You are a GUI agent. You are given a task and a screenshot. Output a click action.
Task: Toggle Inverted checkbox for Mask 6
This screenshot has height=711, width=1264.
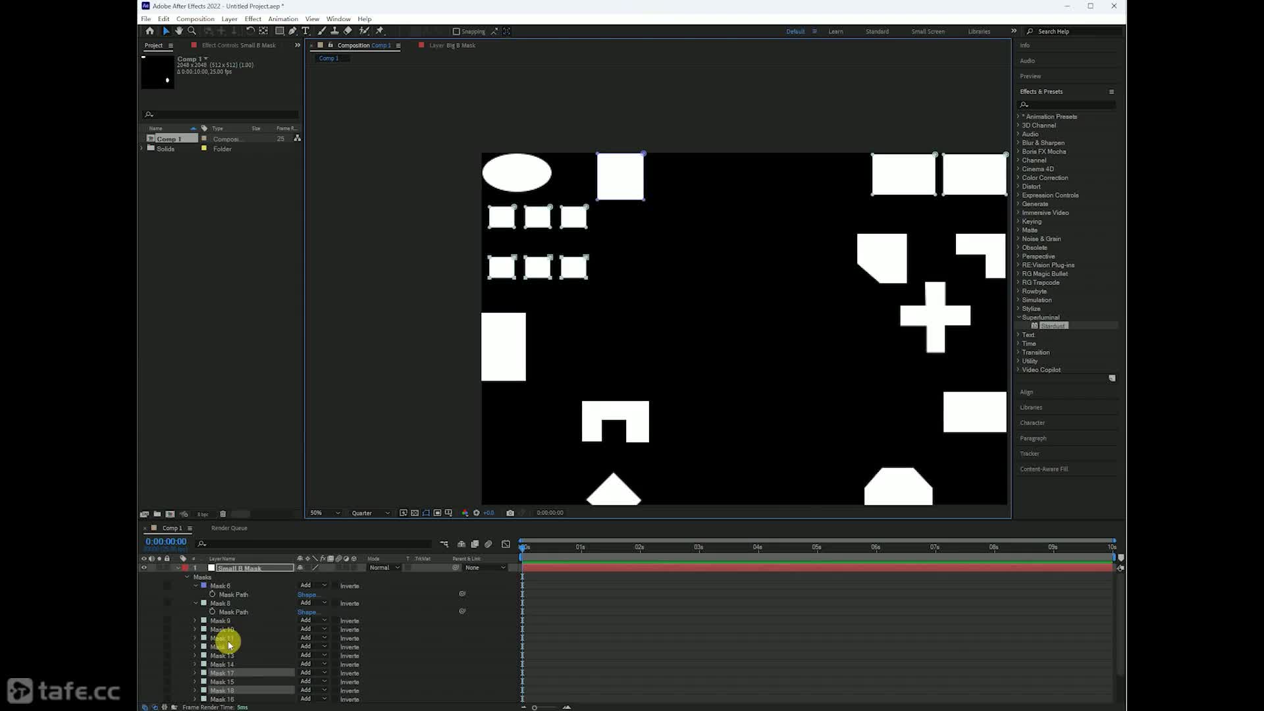tap(335, 586)
